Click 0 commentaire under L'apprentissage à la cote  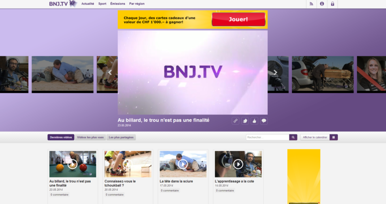click(225, 190)
